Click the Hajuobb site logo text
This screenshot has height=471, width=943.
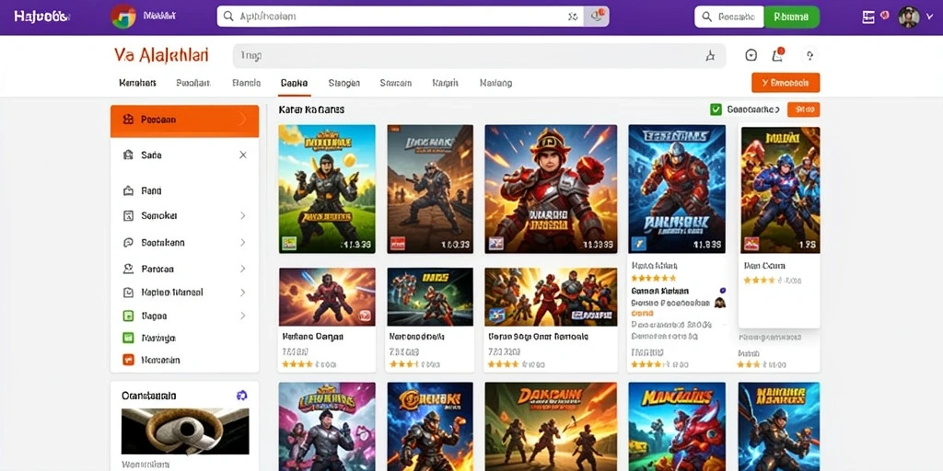point(41,17)
